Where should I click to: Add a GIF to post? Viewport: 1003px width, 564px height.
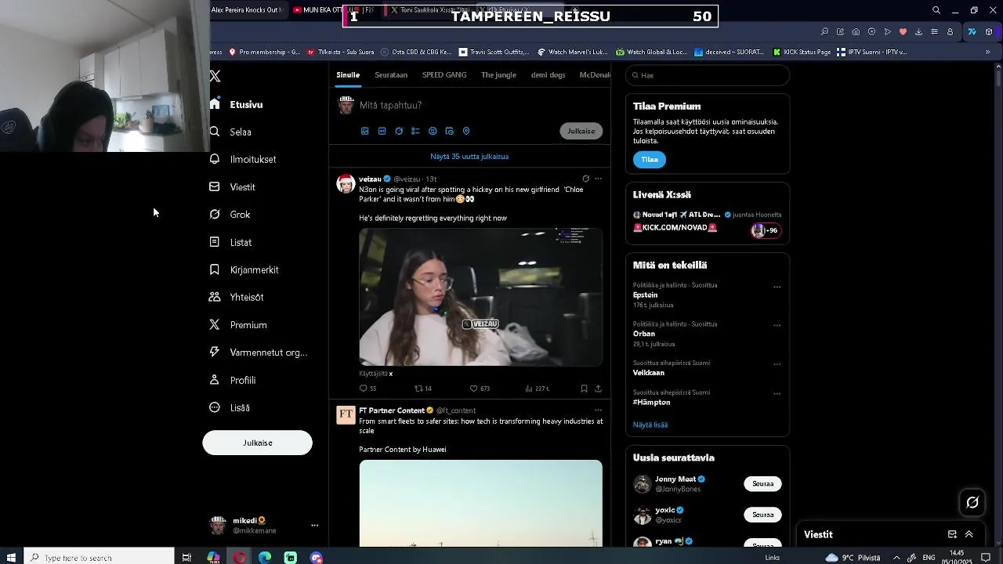point(382,131)
